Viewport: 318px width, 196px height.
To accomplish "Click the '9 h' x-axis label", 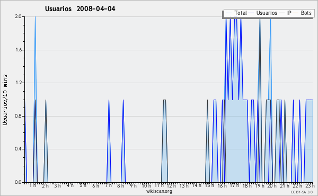I will click(x=133, y=185).
